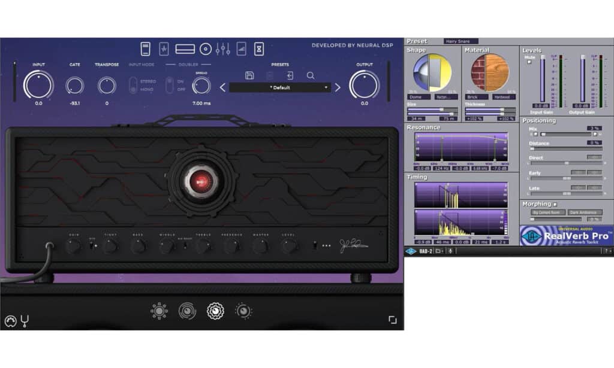This screenshot has width=614, height=368.
Task: Click the resize window corner icon
Action: (392, 320)
